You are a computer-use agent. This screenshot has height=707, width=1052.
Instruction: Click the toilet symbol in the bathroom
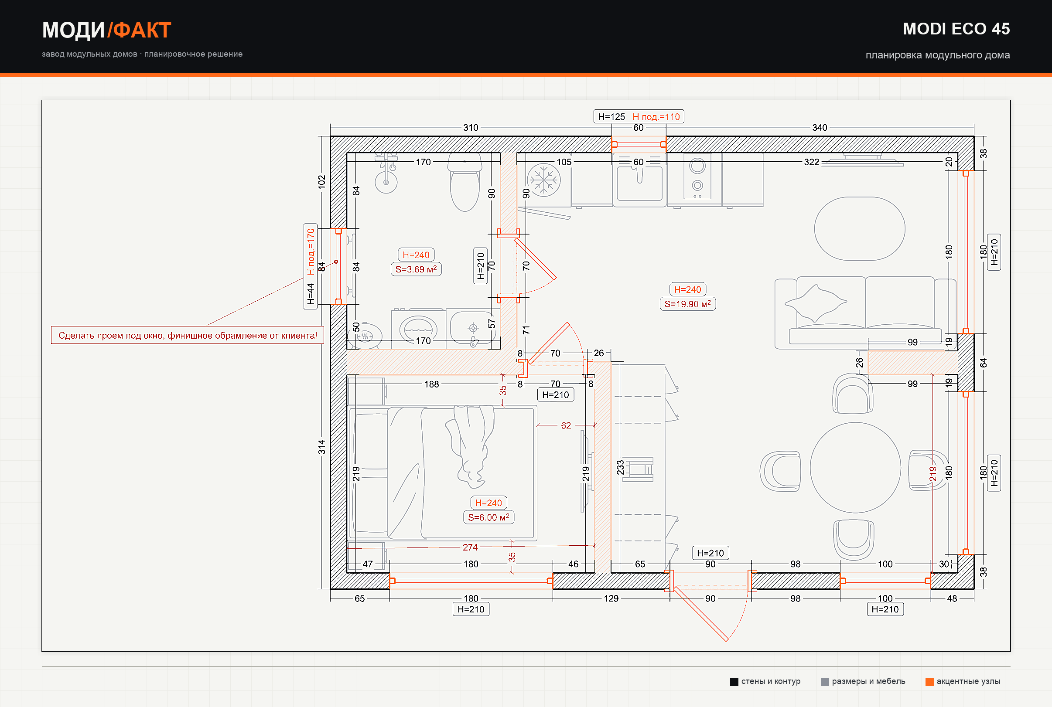coord(464,182)
